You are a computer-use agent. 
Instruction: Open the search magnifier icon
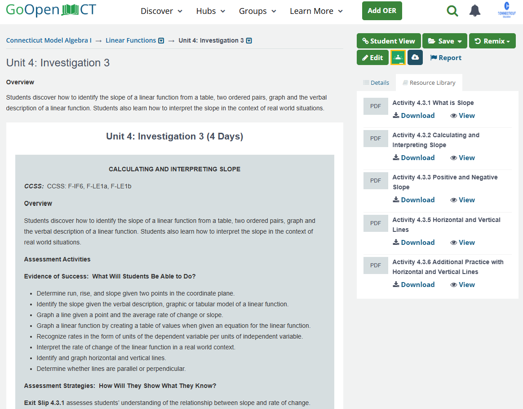(x=452, y=11)
